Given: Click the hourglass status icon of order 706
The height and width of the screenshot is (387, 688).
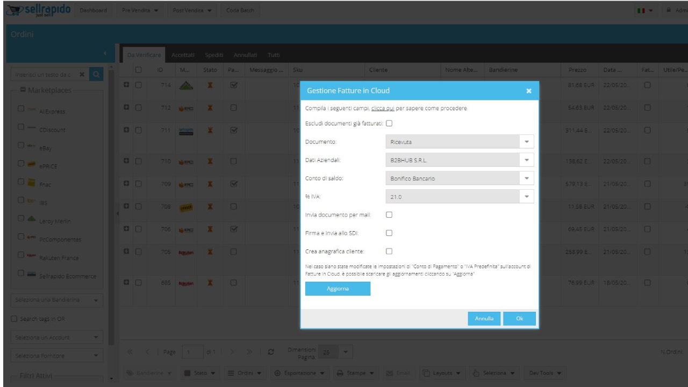Looking at the screenshot, I should click(209, 230).
